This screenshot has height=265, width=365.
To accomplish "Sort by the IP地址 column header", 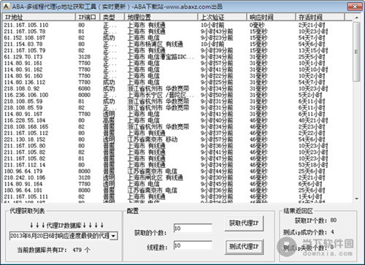I will click(39, 17).
